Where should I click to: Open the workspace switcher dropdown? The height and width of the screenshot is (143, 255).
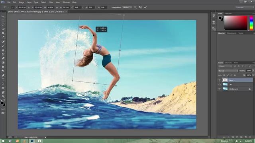point(245,7)
